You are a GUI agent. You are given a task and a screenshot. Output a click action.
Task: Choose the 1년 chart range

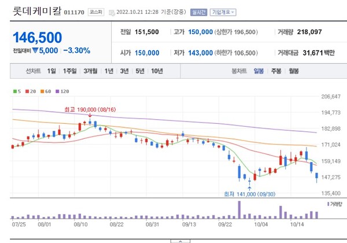coord(108,71)
